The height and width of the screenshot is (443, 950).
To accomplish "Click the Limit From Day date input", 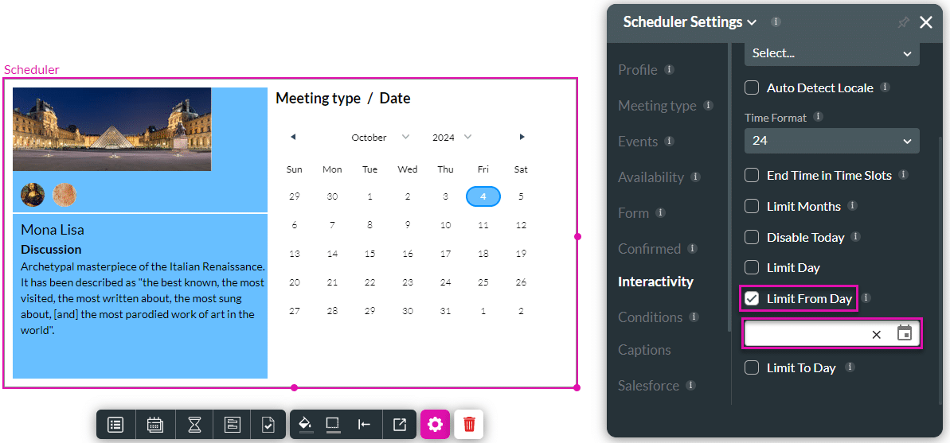I will click(x=804, y=334).
